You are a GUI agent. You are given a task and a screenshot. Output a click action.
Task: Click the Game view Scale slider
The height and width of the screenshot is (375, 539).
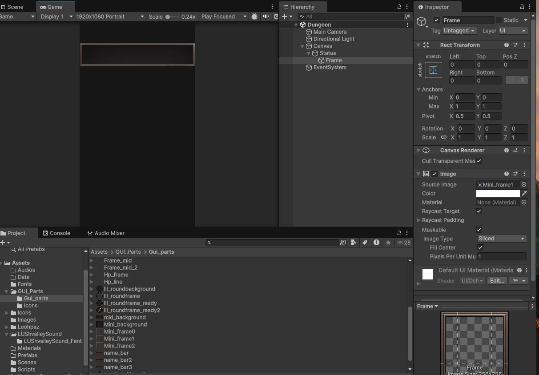pyautogui.click(x=172, y=17)
